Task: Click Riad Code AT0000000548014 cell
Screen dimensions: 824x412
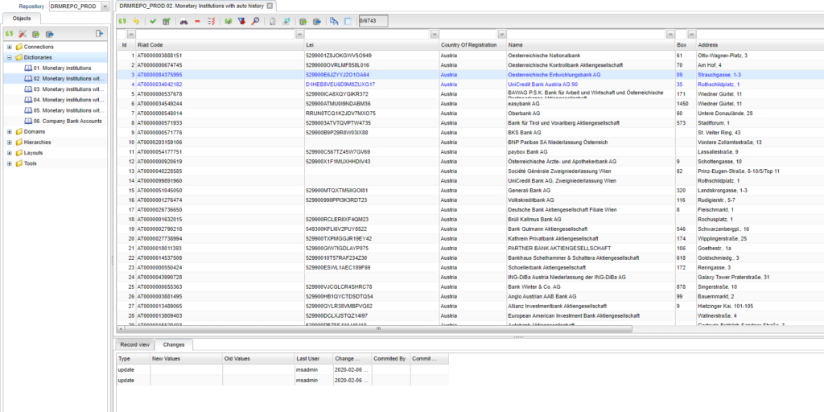Action: pyautogui.click(x=220, y=113)
